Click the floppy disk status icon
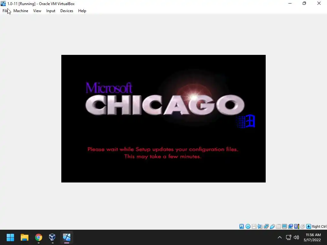 coord(254,226)
